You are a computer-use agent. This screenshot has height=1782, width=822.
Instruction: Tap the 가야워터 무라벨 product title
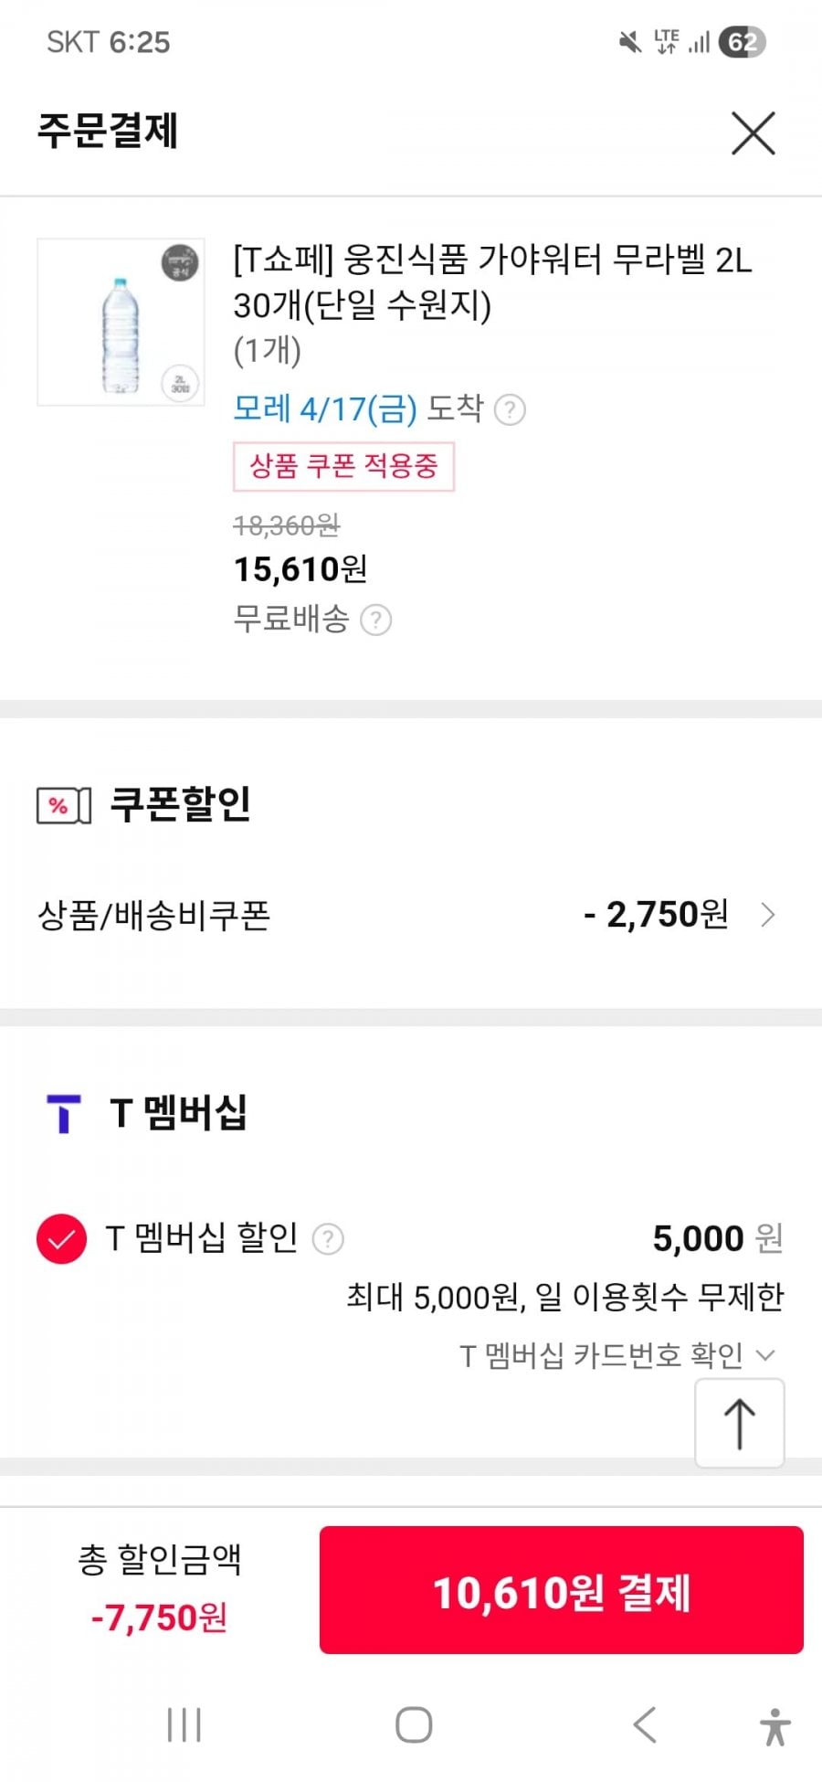491,281
